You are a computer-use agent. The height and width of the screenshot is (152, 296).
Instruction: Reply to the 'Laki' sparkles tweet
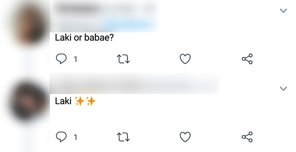[61, 137]
